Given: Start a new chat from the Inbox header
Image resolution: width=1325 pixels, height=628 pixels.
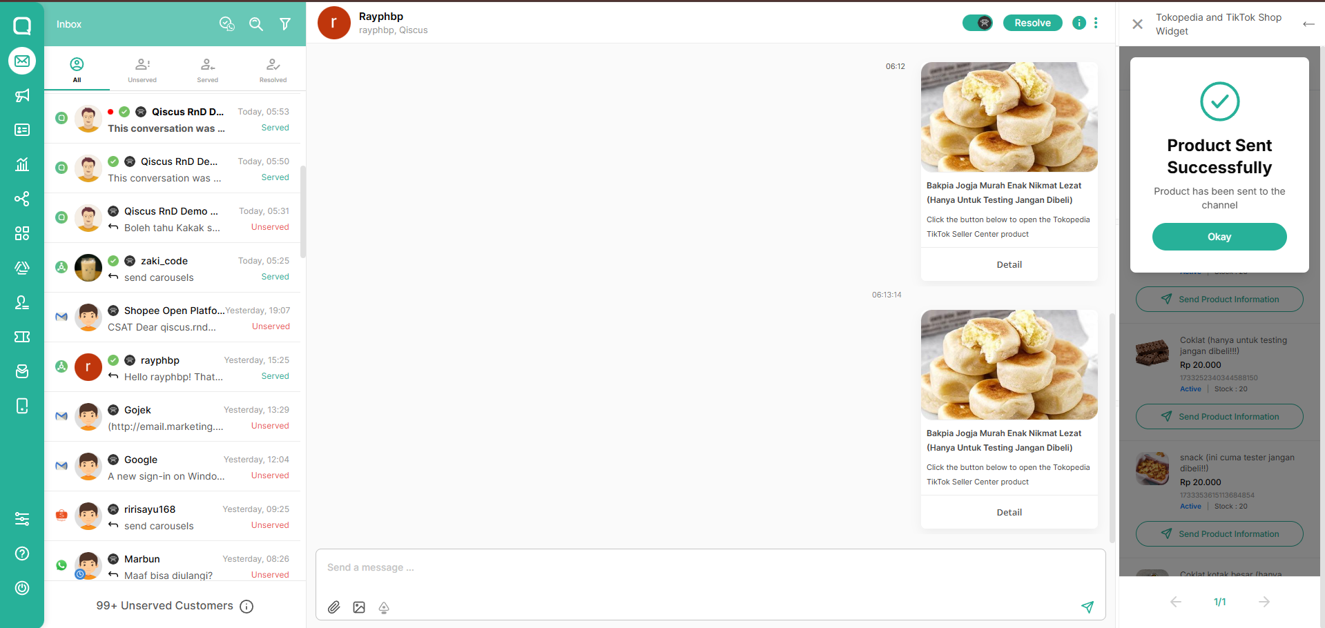Looking at the screenshot, I should [227, 24].
